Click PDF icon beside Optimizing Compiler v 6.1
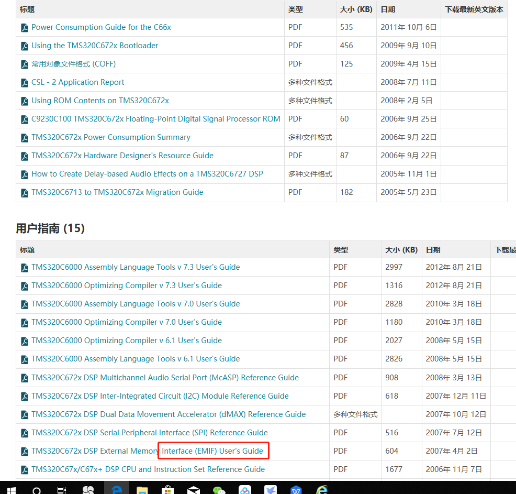The width and height of the screenshot is (516, 494). point(25,341)
